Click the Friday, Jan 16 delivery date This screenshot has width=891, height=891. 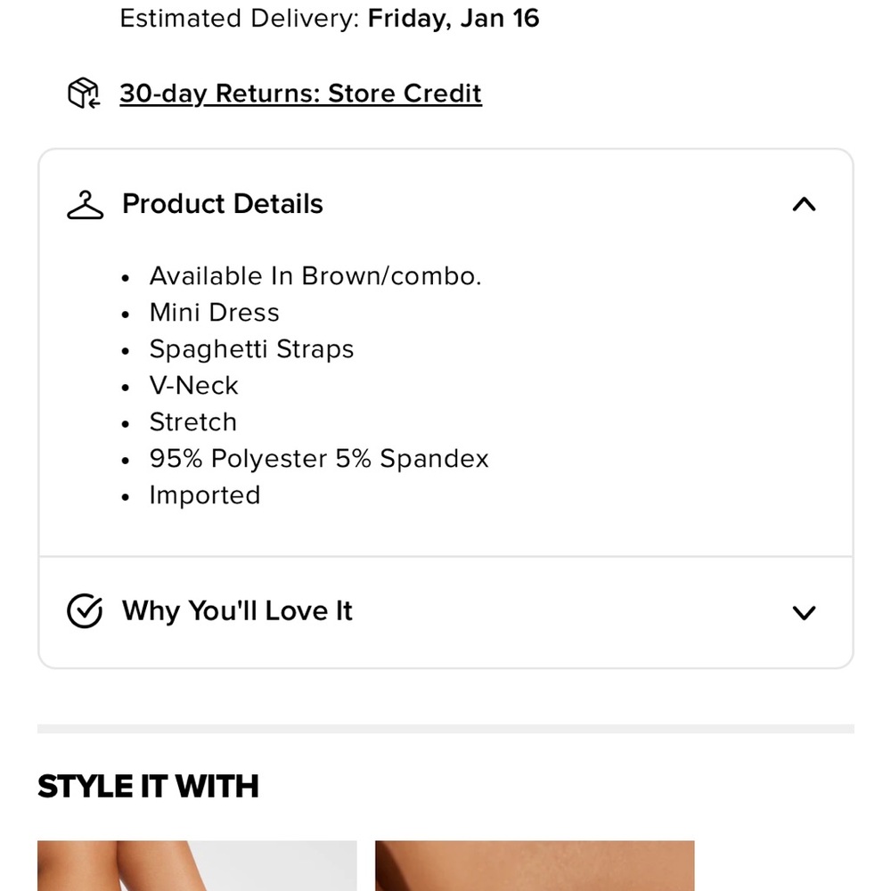click(454, 19)
